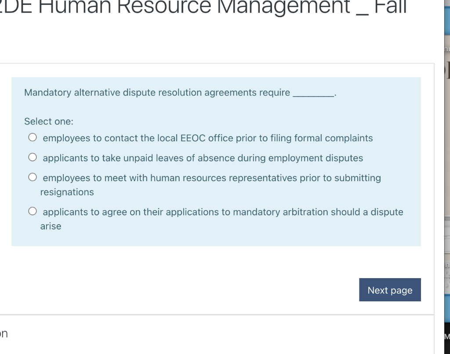
Task: Click the Next page button
Action: click(x=390, y=290)
